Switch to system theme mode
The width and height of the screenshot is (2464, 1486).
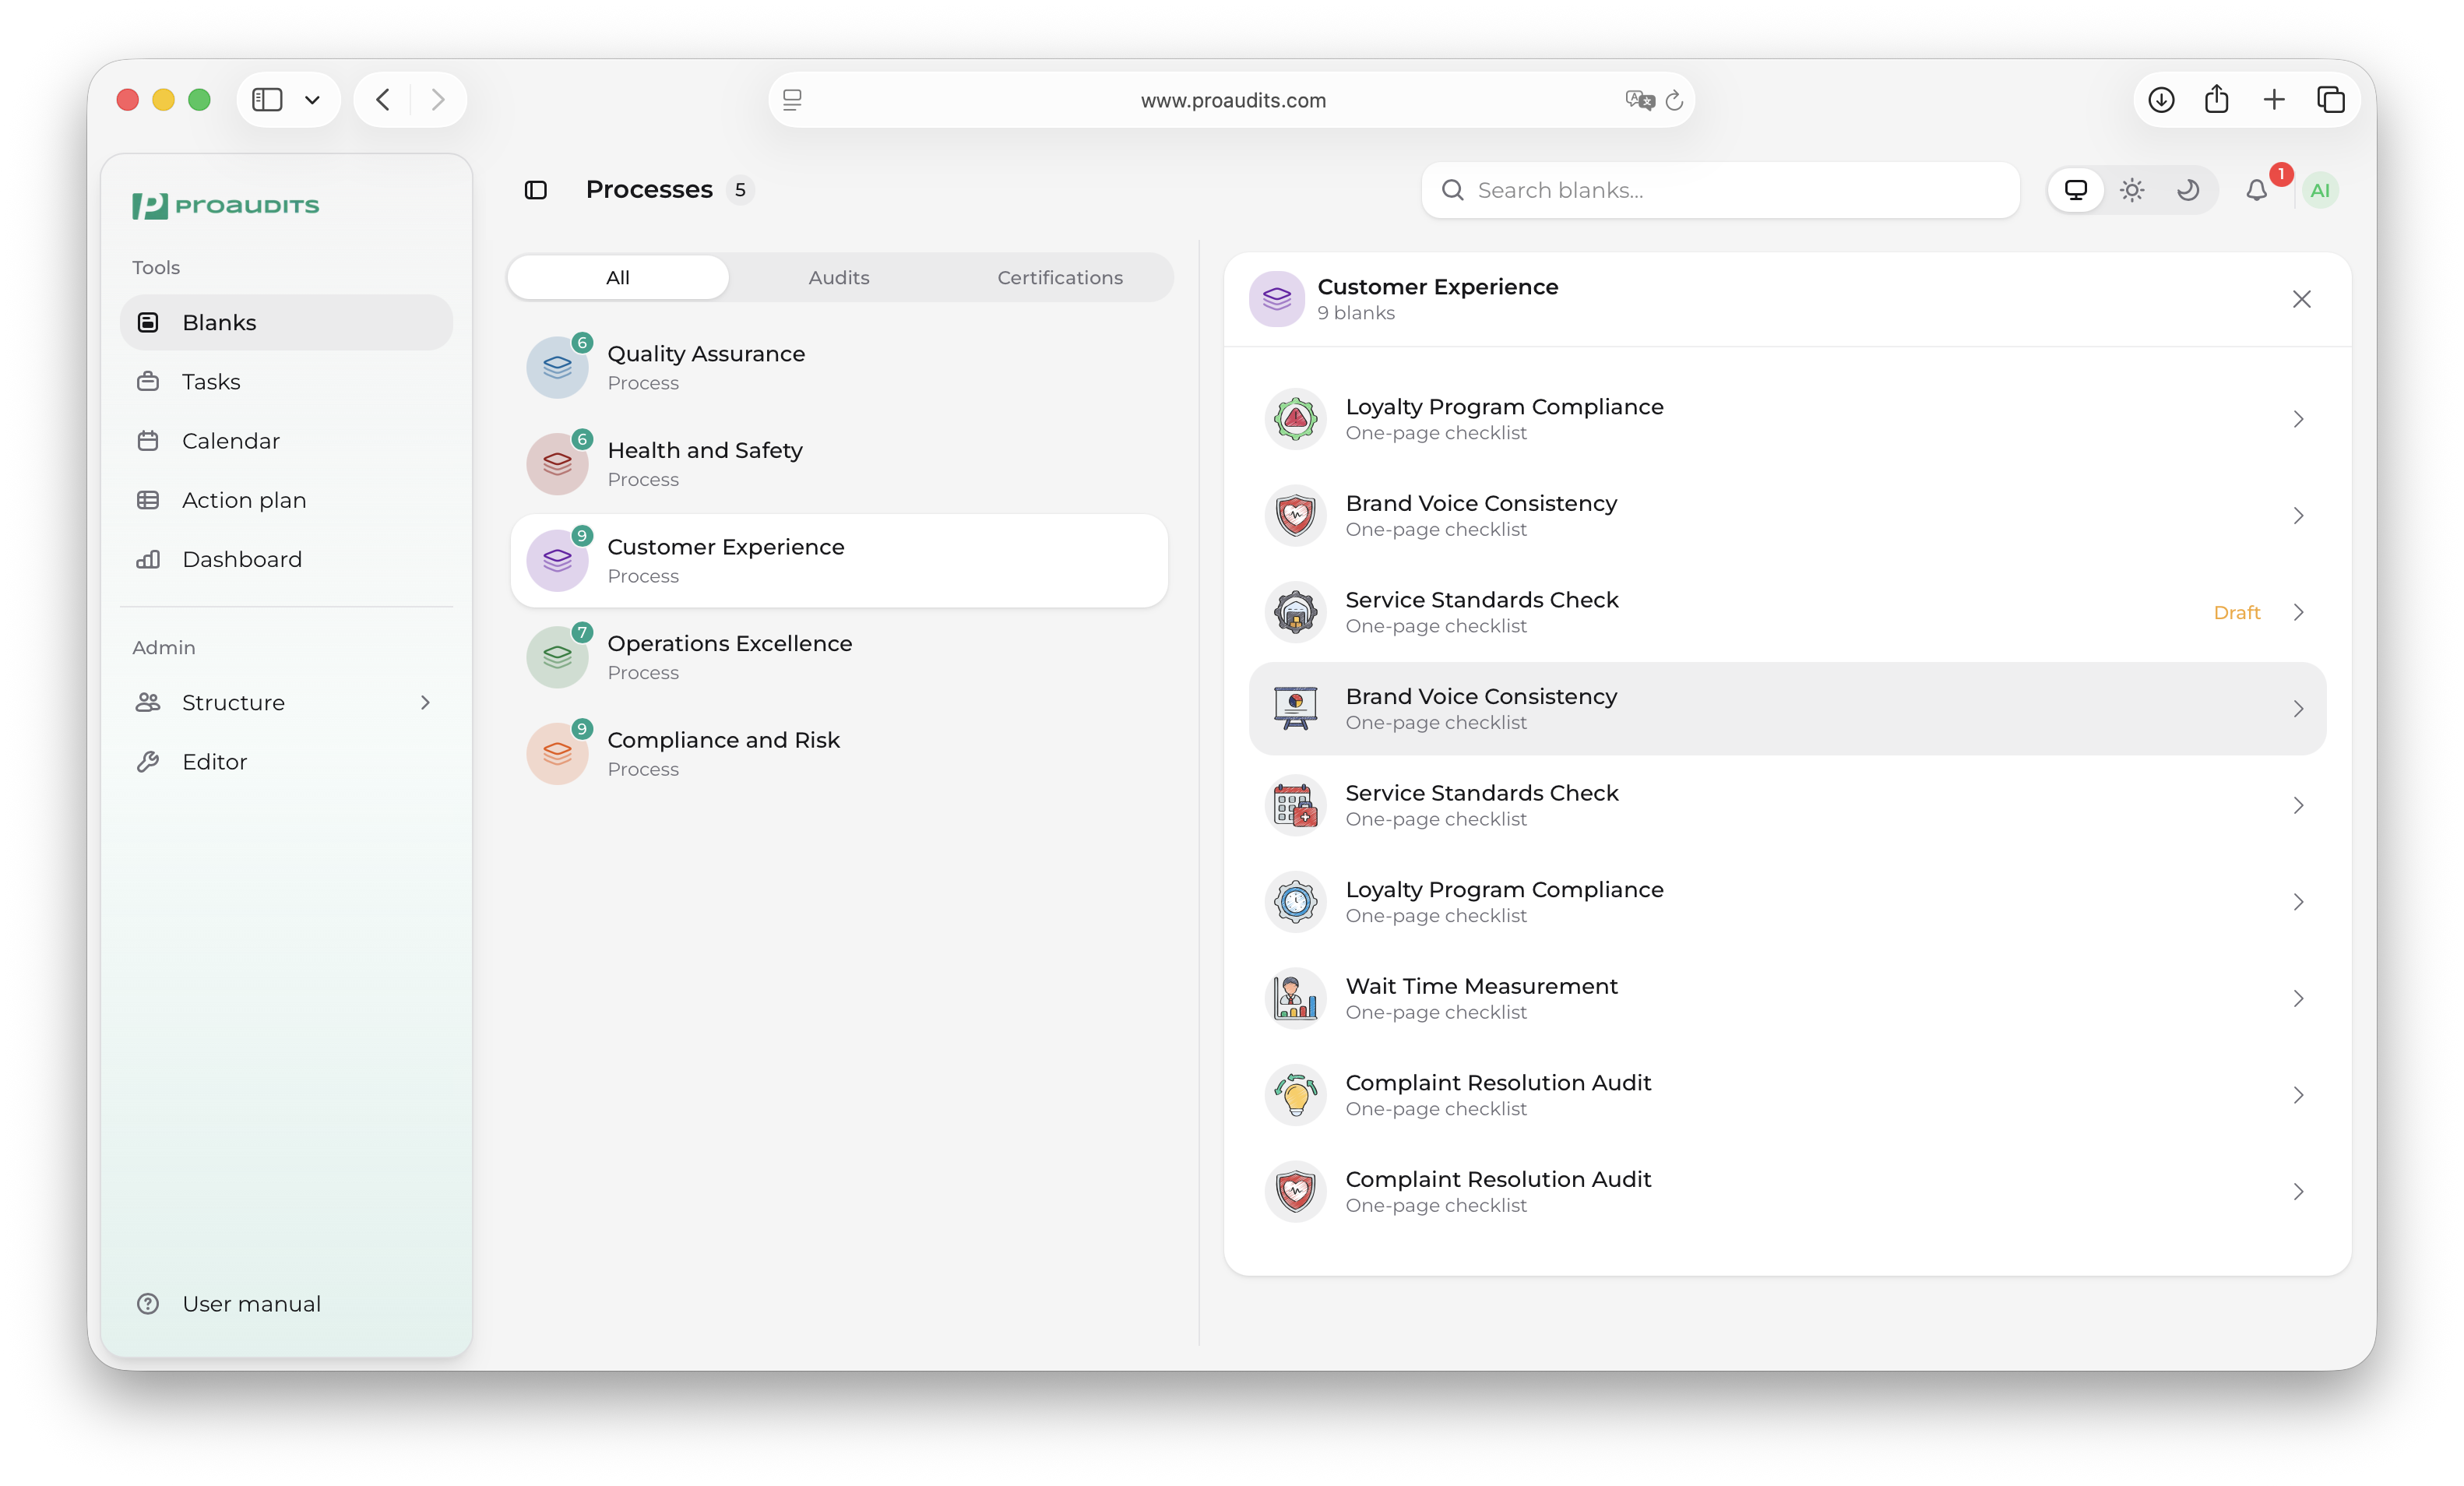coord(2076,190)
